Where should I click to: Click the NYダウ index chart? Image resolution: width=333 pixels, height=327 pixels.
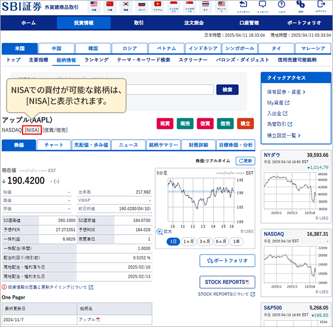[x=290, y=191]
